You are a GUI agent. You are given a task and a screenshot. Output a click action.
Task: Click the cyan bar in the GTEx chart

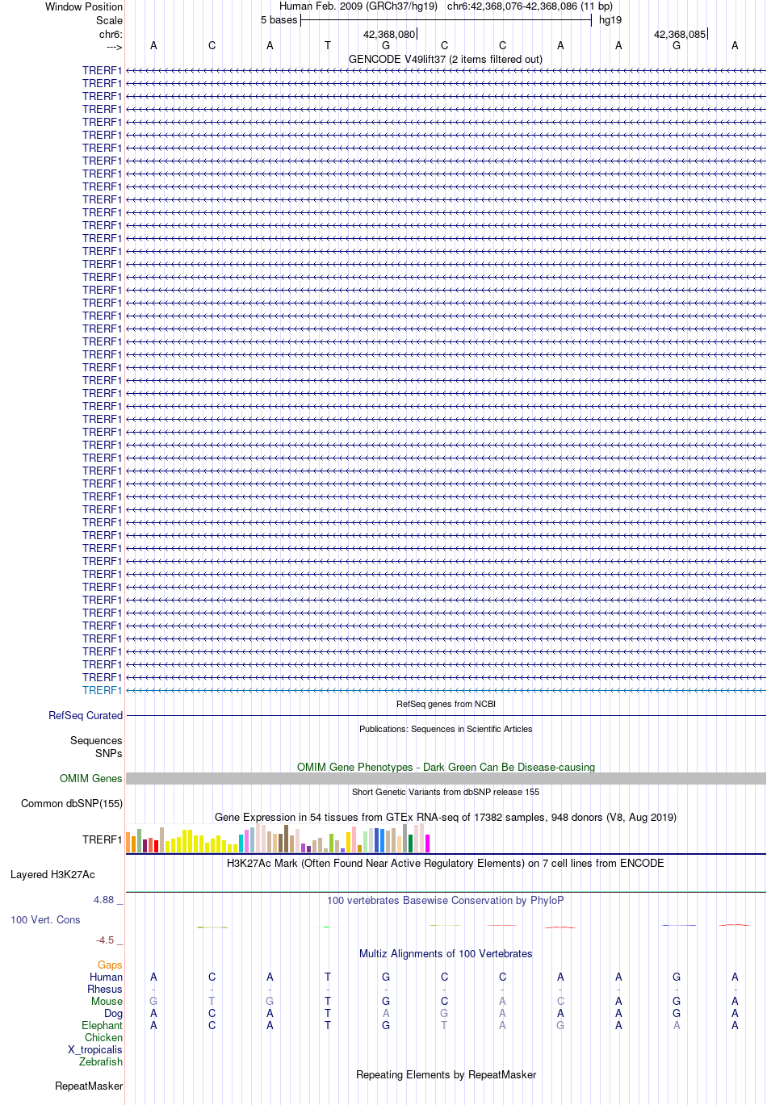(241, 843)
